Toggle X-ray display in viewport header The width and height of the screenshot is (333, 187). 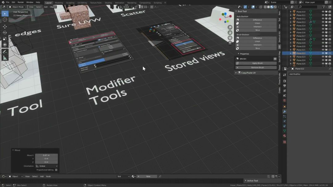pyautogui.click(x=261, y=7)
